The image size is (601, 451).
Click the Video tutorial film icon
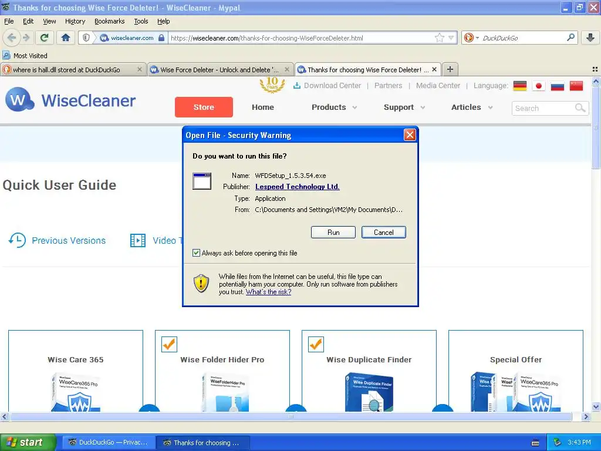click(x=137, y=240)
